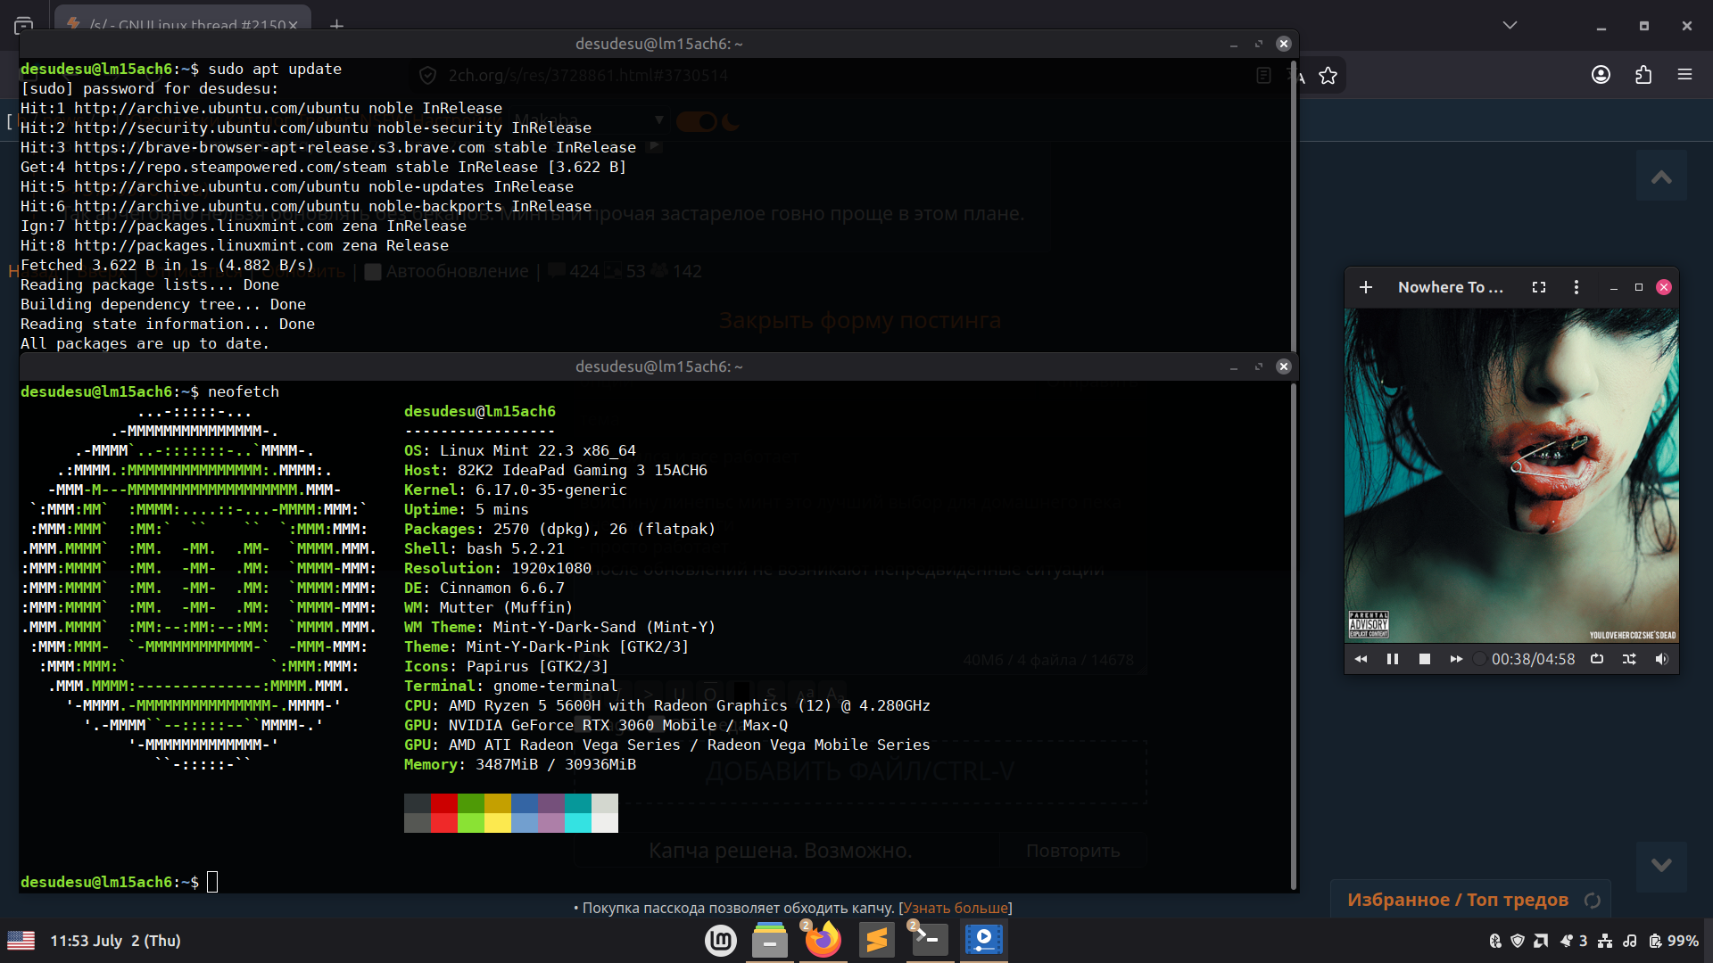Screen dimensions: 1713x963
Task: Open the Bluetooth tray icon
Action: (x=1495, y=941)
